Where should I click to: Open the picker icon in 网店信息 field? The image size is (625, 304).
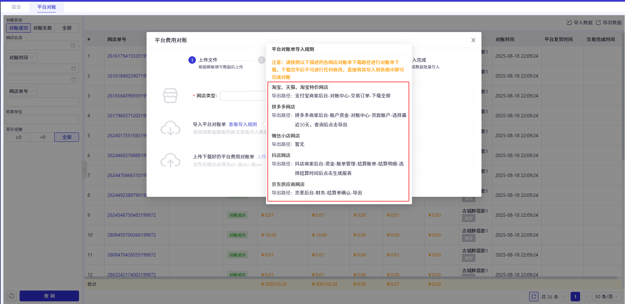[73, 45]
